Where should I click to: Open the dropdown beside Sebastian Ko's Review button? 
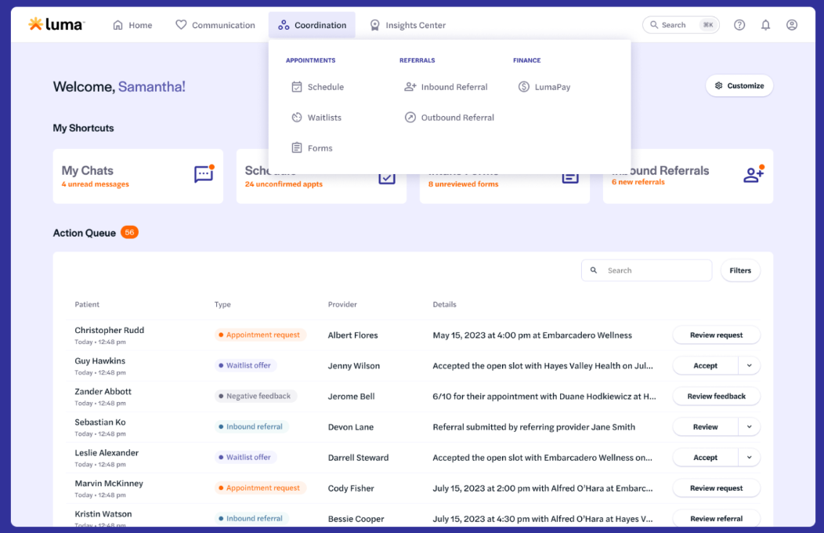pyautogui.click(x=750, y=426)
